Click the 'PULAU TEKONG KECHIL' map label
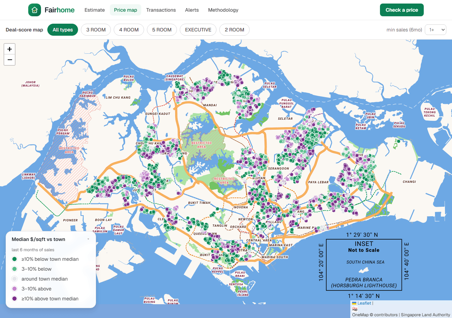 (x=430, y=112)
